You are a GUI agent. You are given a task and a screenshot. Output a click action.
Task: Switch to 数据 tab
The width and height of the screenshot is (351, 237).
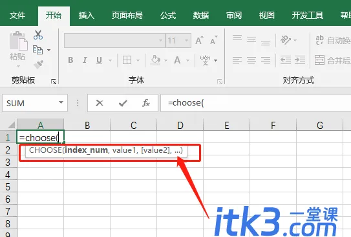[201, 16]
